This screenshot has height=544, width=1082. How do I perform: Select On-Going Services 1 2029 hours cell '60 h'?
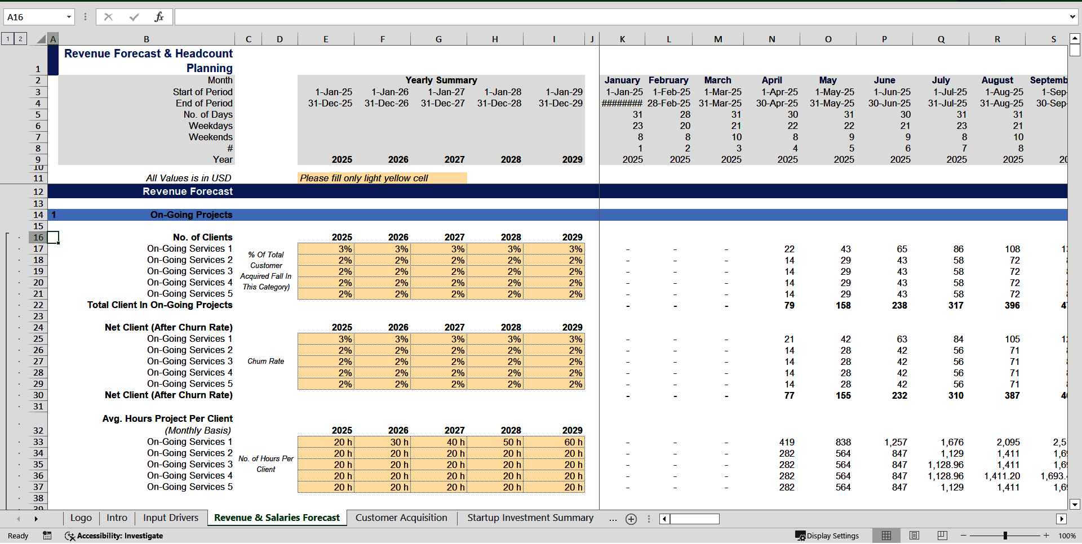click(x=554, y=442)
